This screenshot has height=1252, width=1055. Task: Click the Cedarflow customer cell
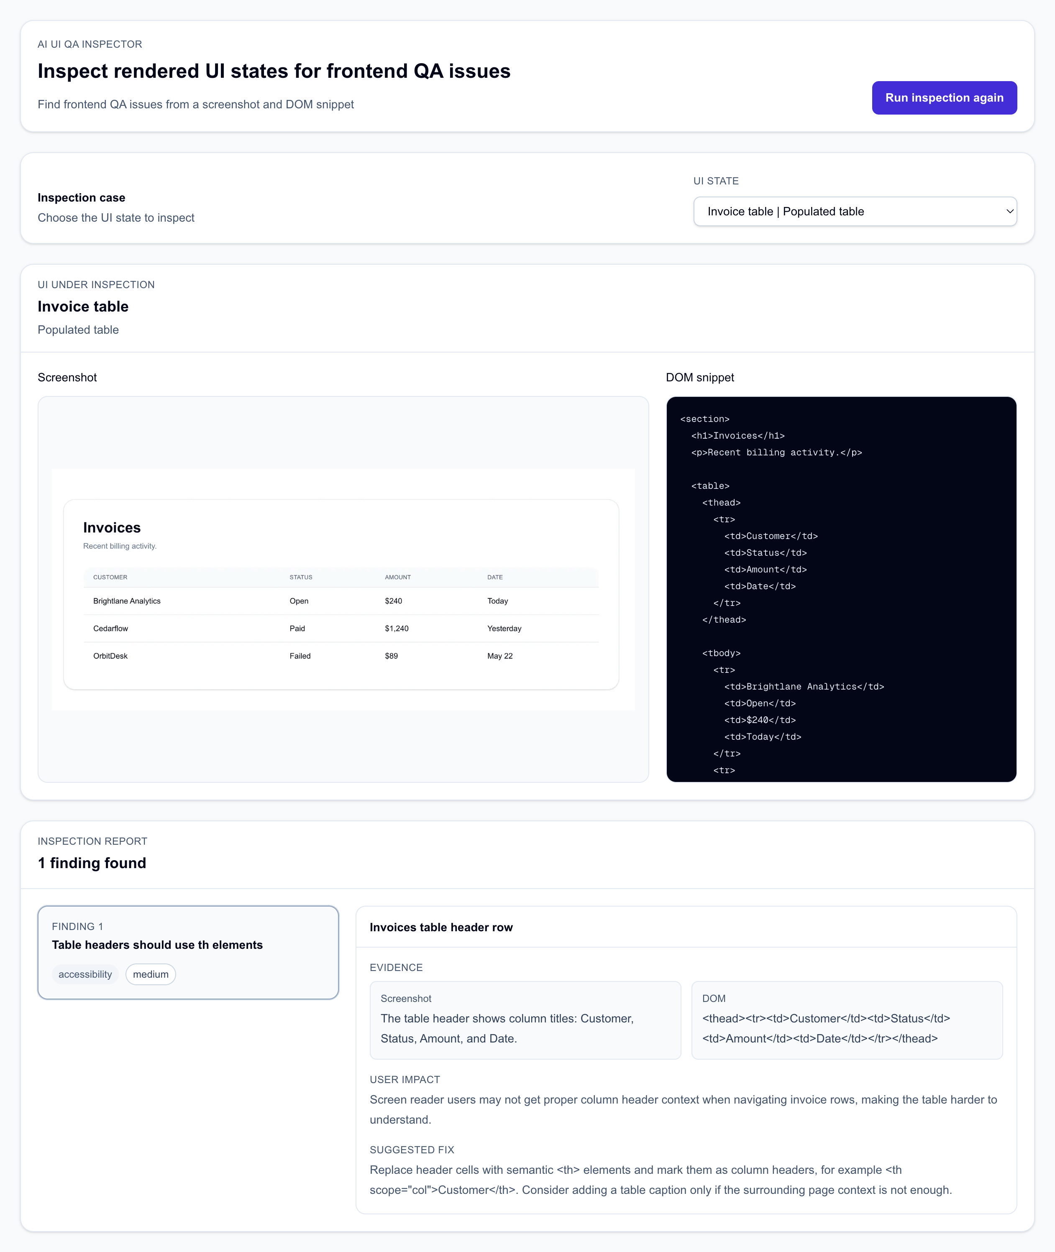[110, 629]
